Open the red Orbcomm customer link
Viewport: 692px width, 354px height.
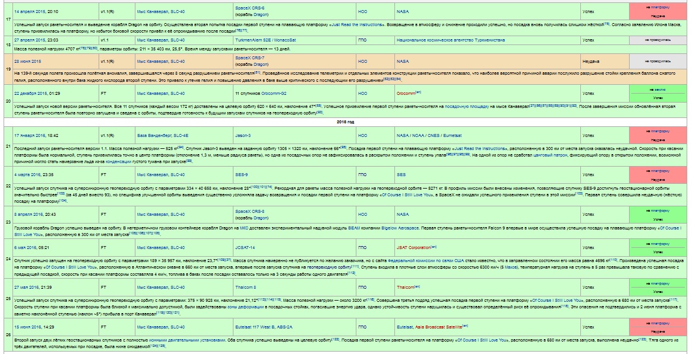(x=406, y=93)
